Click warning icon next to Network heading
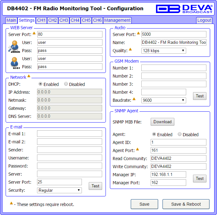The width and height of the screenshot is (217, 215). [29, 76]
